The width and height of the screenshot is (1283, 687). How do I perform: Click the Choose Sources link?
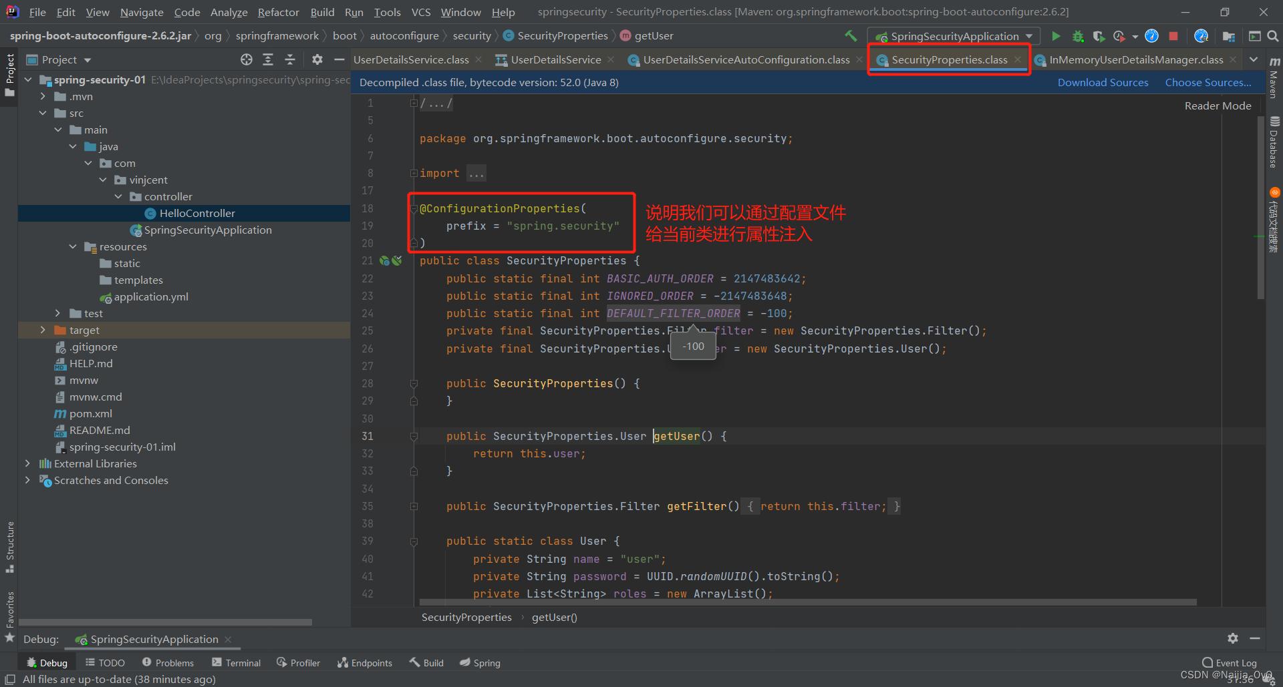[x=1207, y=82]
